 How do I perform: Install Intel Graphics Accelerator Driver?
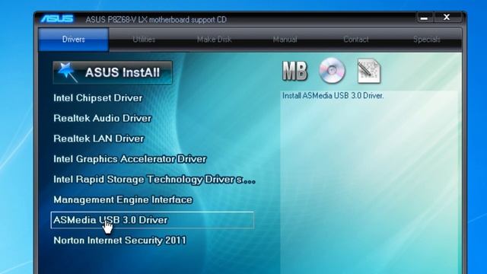pyautogui.click(x=130, y=159)
